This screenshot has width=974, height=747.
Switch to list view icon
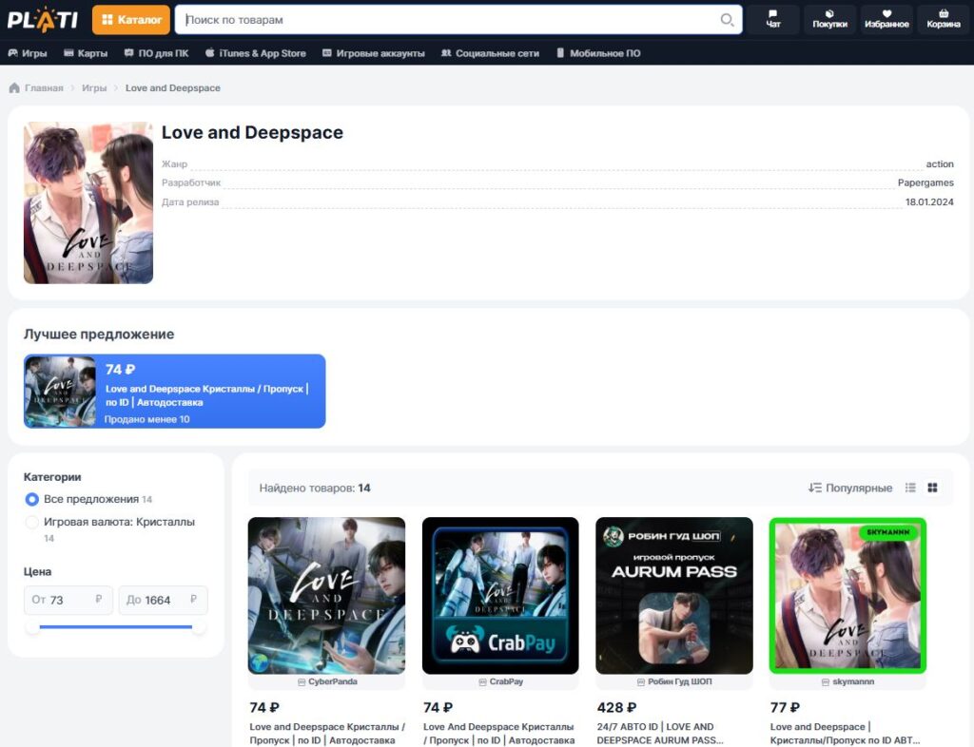(x=910, y=488)
